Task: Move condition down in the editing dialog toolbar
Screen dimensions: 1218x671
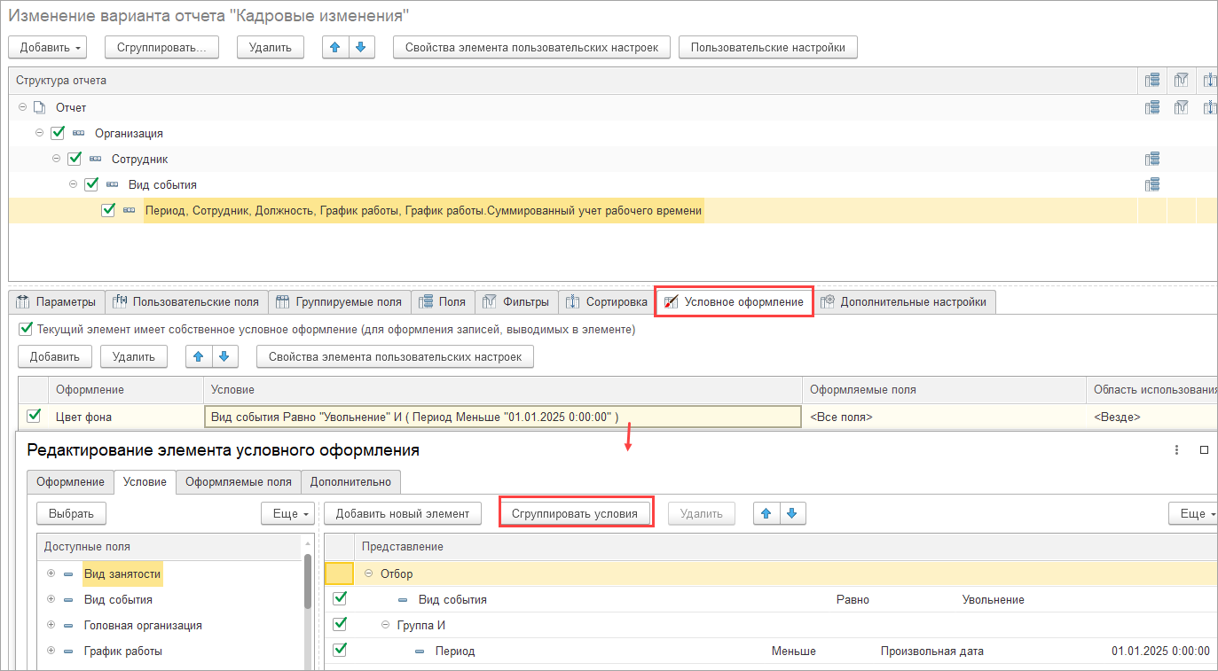Action: click(x=791, y=513)
